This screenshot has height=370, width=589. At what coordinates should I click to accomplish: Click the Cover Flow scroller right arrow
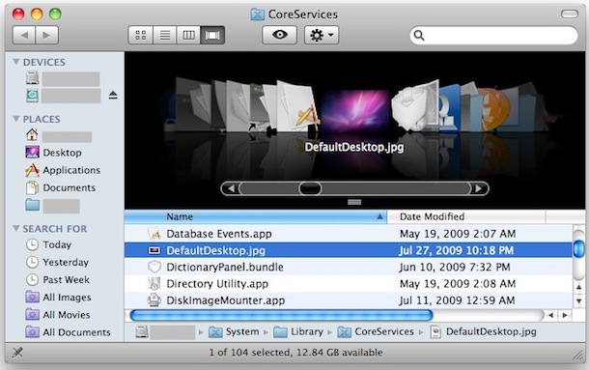(x=479, y=188)
